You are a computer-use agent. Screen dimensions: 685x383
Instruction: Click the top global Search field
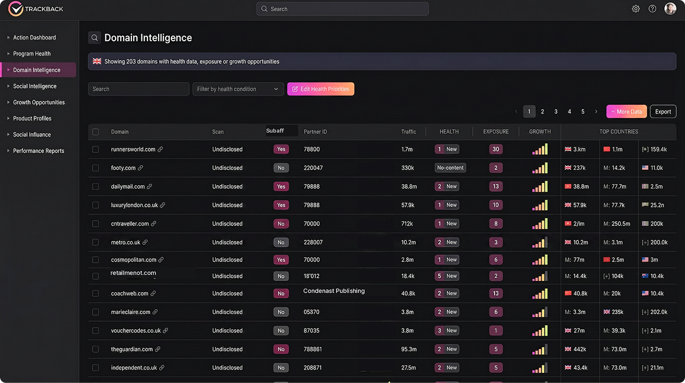click(342, 9)
